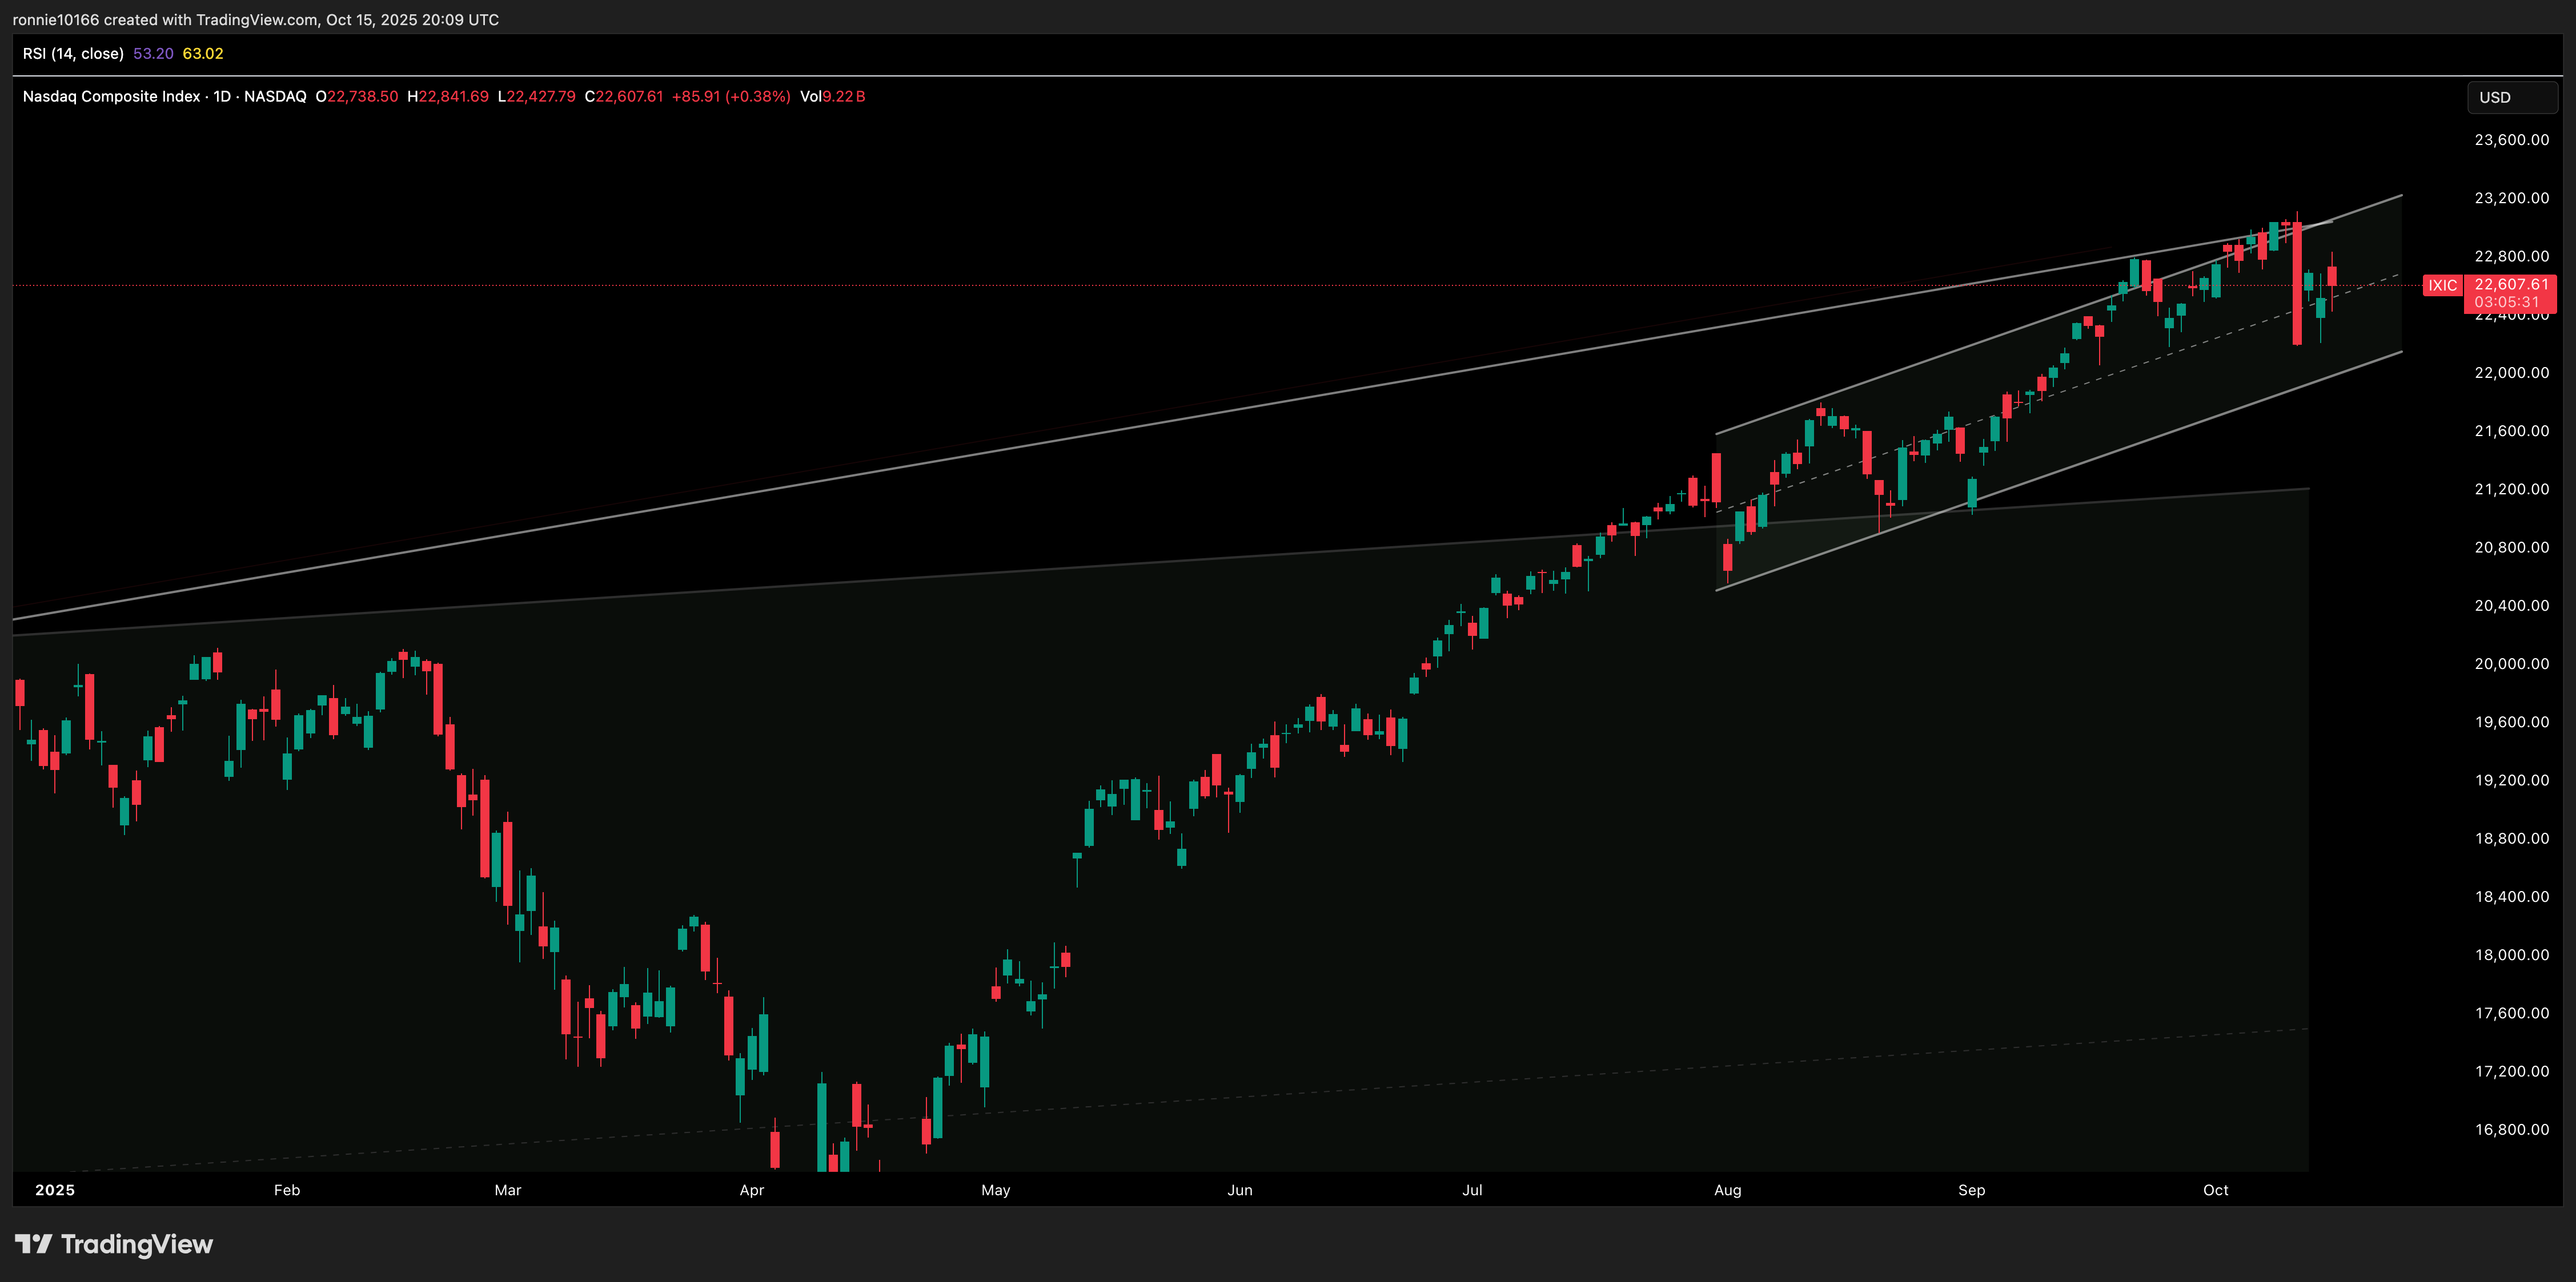Screen dimensions: 2576x1282
Task: Click the yellow RSI value 63.02
Action: [203, 54]
